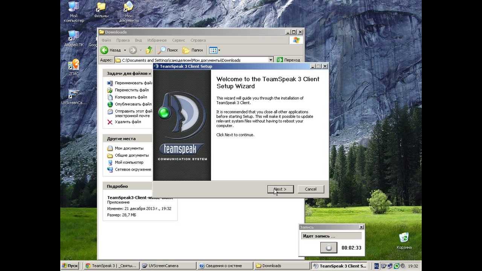Click the Поиск search button in Explorer toolbar
Viewport: 482px width, 271px height.
[x=168, y=50]
